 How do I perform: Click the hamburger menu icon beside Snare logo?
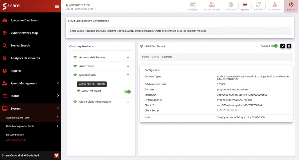coord(57,6)
